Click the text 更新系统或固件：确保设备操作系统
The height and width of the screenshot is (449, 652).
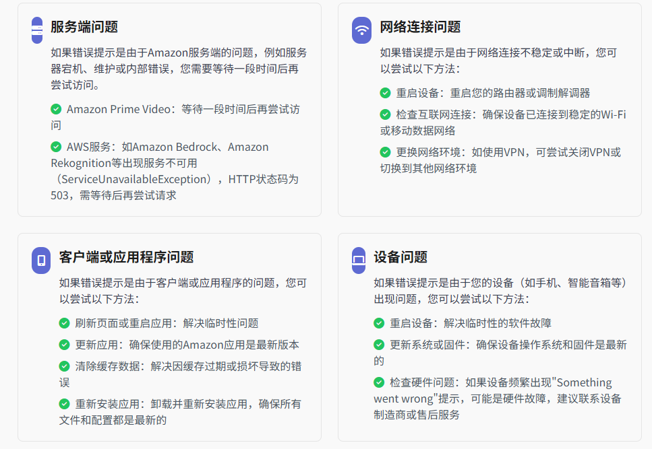500,353
